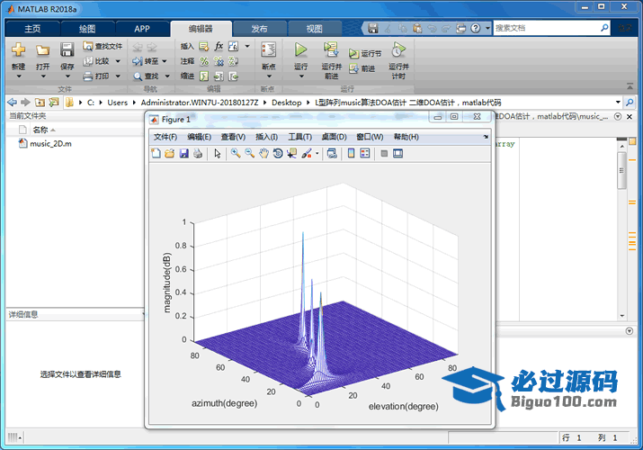This screenshot has height=450, width=643.
Task: Expand the Run (运行) dropdown arrow
Action: 301,76
